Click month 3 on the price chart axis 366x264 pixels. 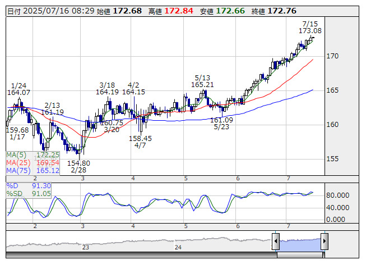(x=82, y=179)
